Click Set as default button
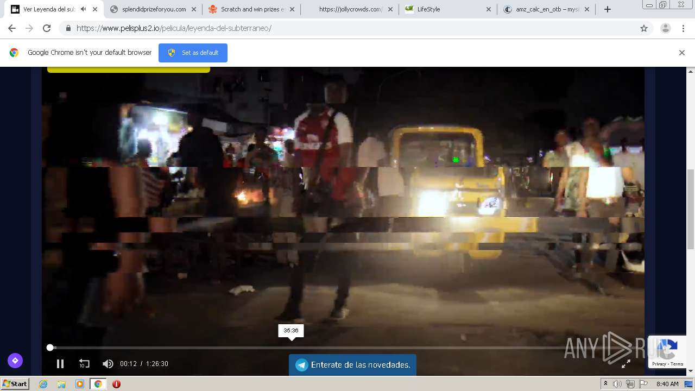 click(193, 53)
